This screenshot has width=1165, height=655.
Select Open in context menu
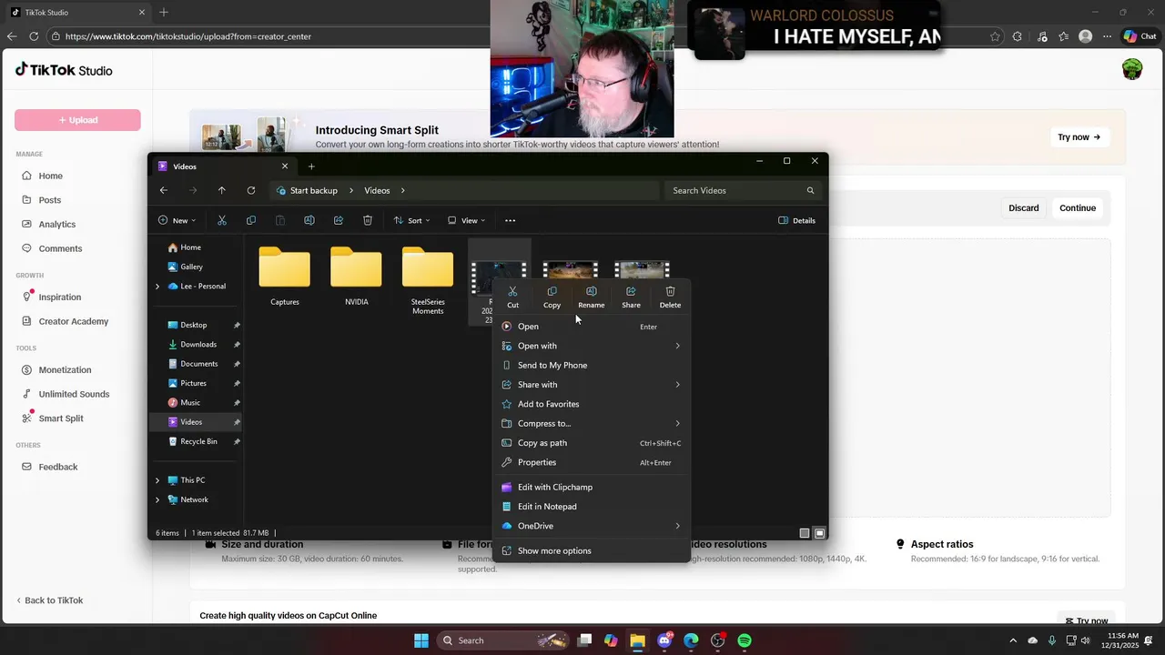(592, 327)
